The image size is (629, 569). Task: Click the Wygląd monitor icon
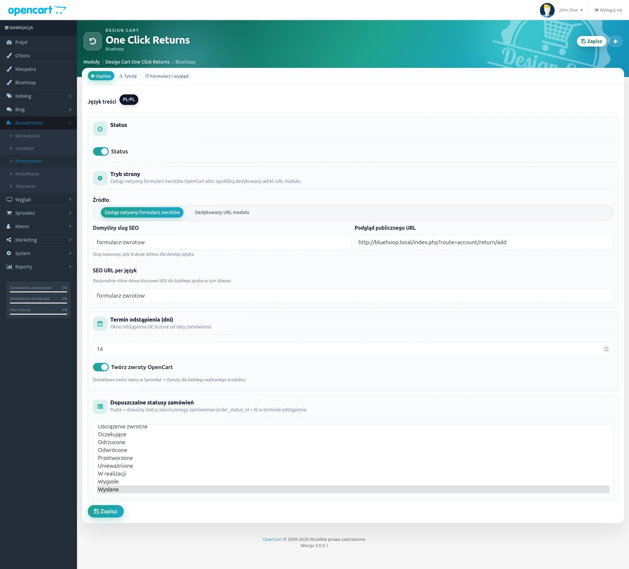pos(9,200)
